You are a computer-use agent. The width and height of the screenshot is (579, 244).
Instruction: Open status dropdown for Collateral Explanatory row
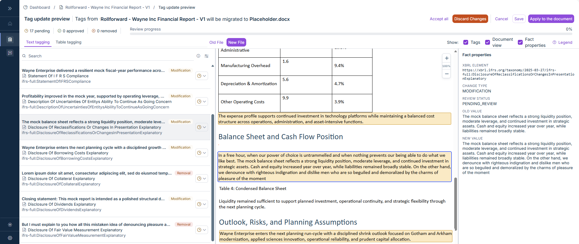pyautogui.click(x=202, y=178)
